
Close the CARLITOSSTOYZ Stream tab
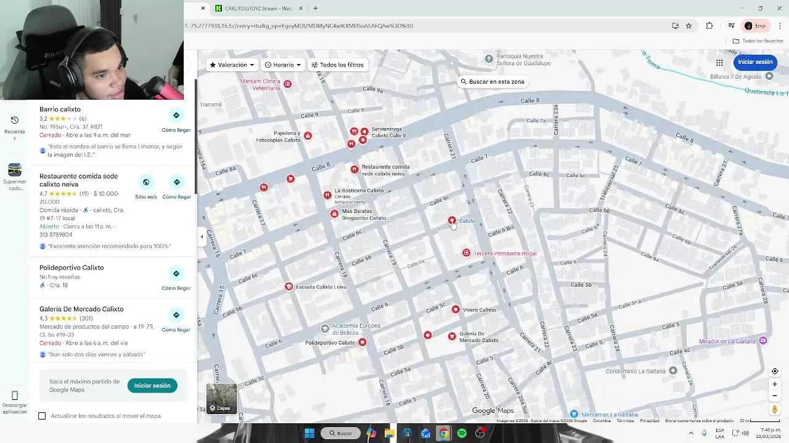pyautogui.click(x=301, y=9)
